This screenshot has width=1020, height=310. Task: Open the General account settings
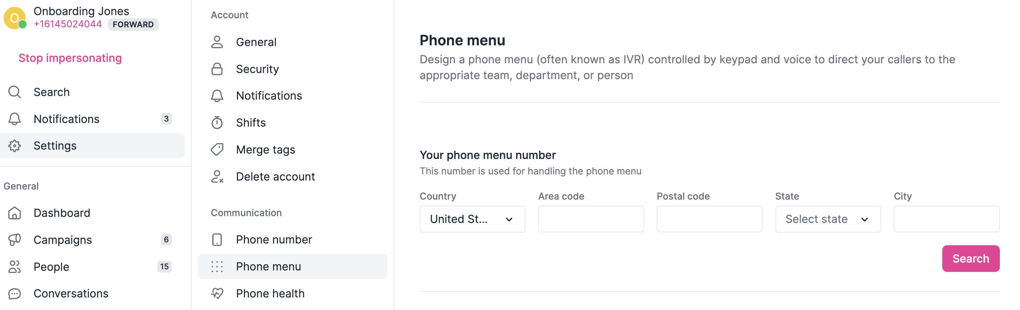256,42
